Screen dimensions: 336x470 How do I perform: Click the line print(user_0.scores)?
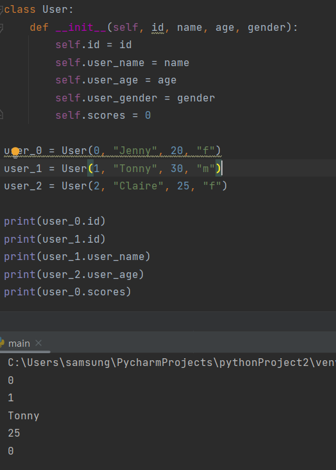(67, 292)
